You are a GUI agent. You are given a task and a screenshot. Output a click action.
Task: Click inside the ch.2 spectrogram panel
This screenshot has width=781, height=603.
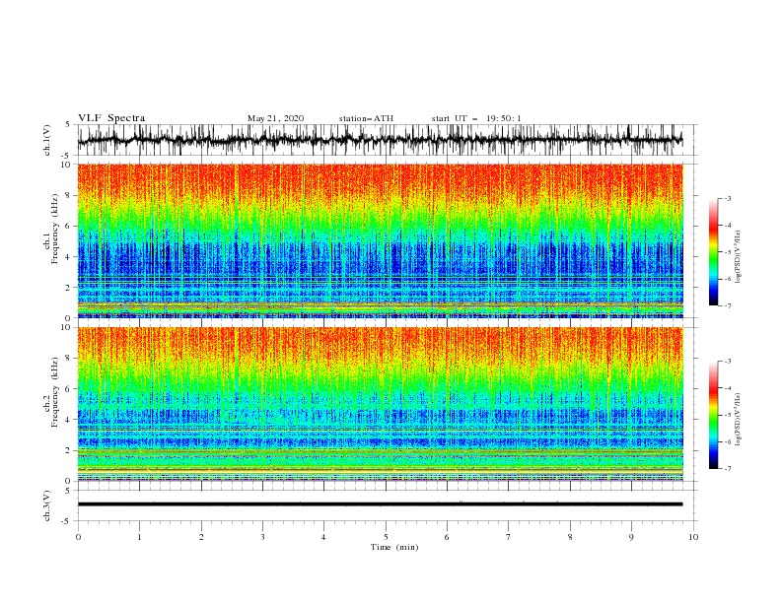pos(380,404)
